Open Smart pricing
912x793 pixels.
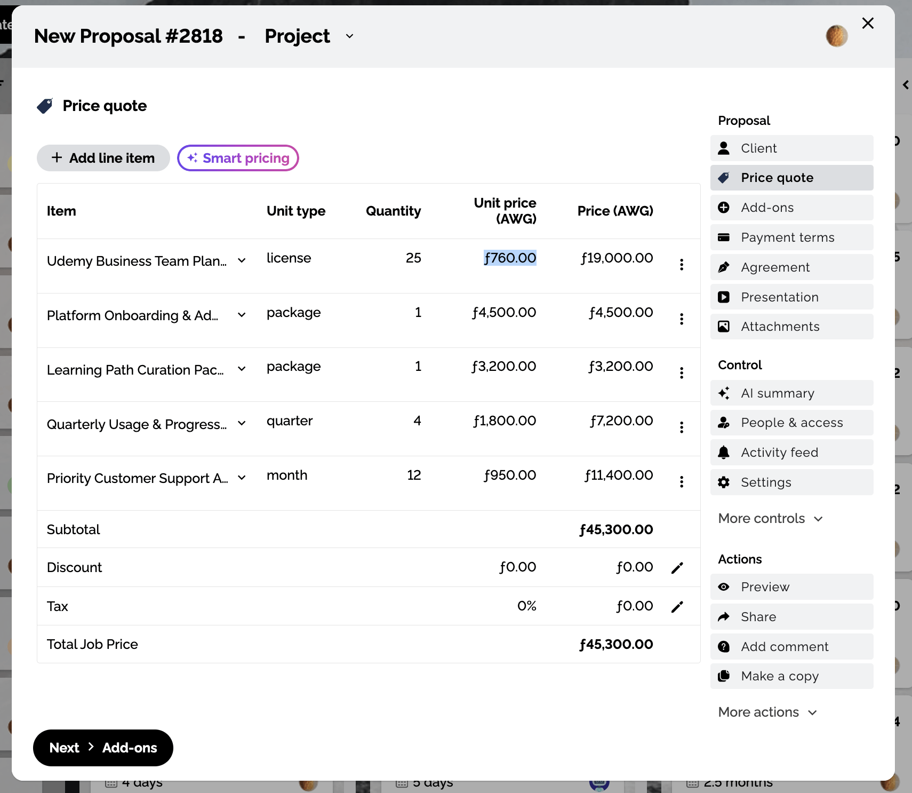238,158
